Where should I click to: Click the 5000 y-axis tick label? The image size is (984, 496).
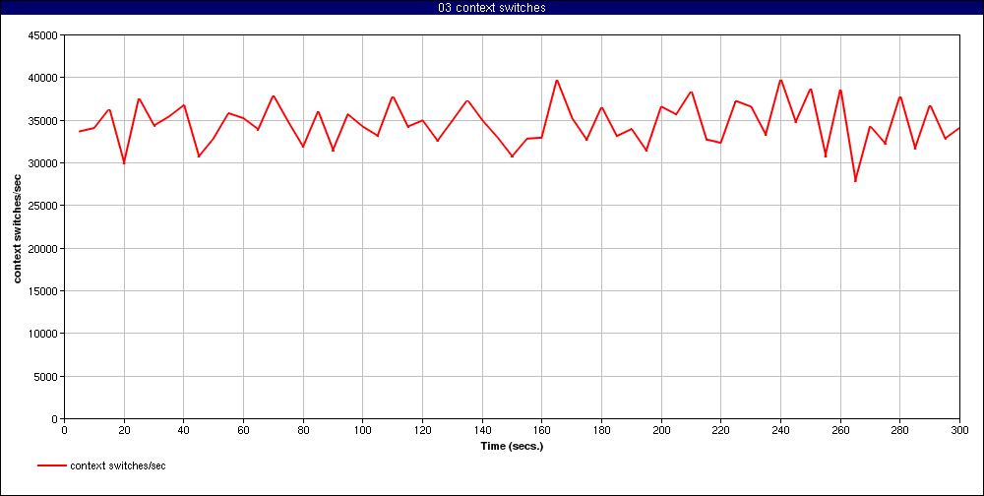coord(46,377)
